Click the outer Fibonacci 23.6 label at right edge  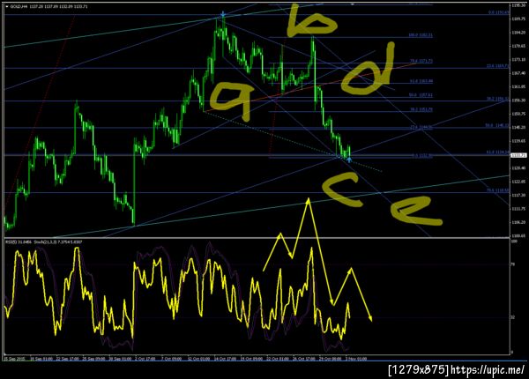pos(497,66)
